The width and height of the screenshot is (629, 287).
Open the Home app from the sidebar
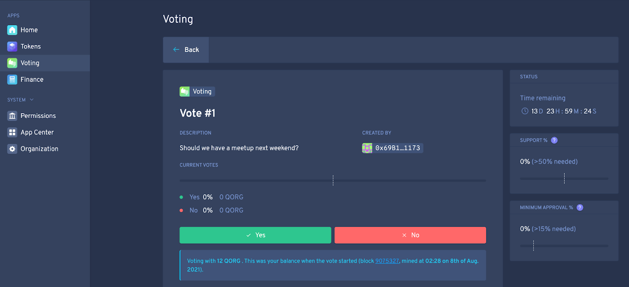point(12,29)
